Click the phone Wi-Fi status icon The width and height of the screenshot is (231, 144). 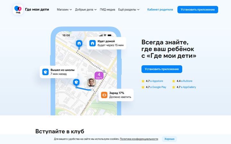105,35
